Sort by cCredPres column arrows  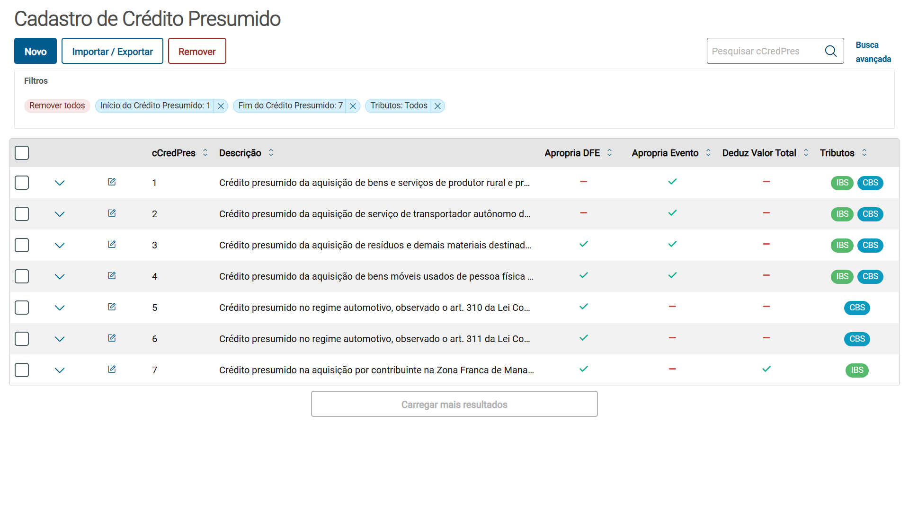[x=205, y=153]
